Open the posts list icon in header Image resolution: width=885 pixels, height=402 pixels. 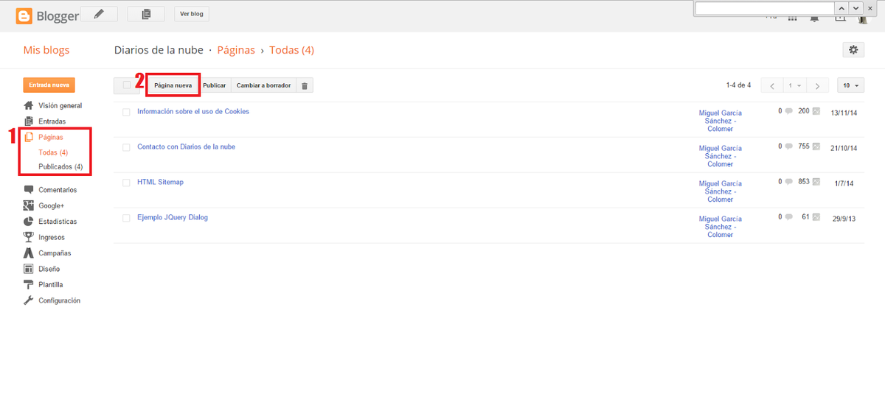click(x=146, y=14)
